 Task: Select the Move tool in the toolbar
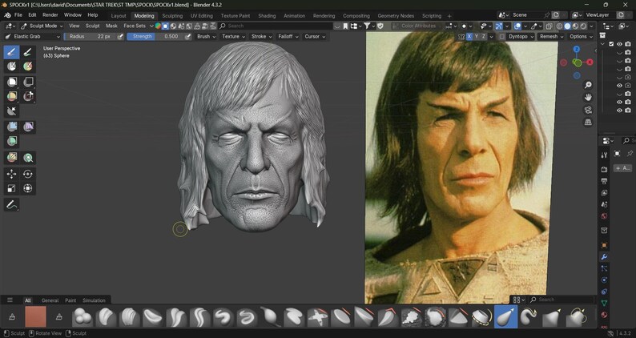(12, 174)
